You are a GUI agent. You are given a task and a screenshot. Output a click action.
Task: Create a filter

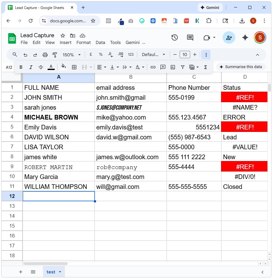coord(182,67)
